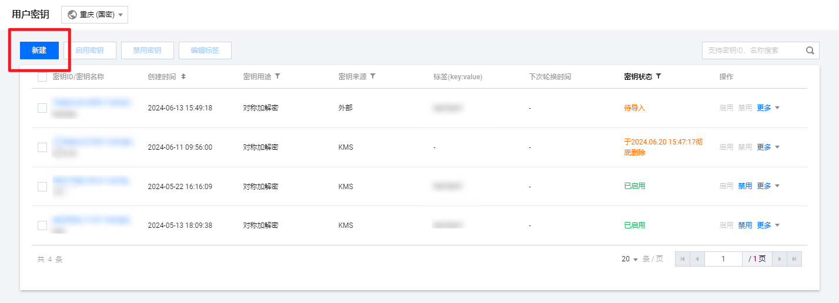The width and height of the screenshot is (839, 303).
Task: Expand the 20 条/页 page size selector
Action: [x=630, y=259]
